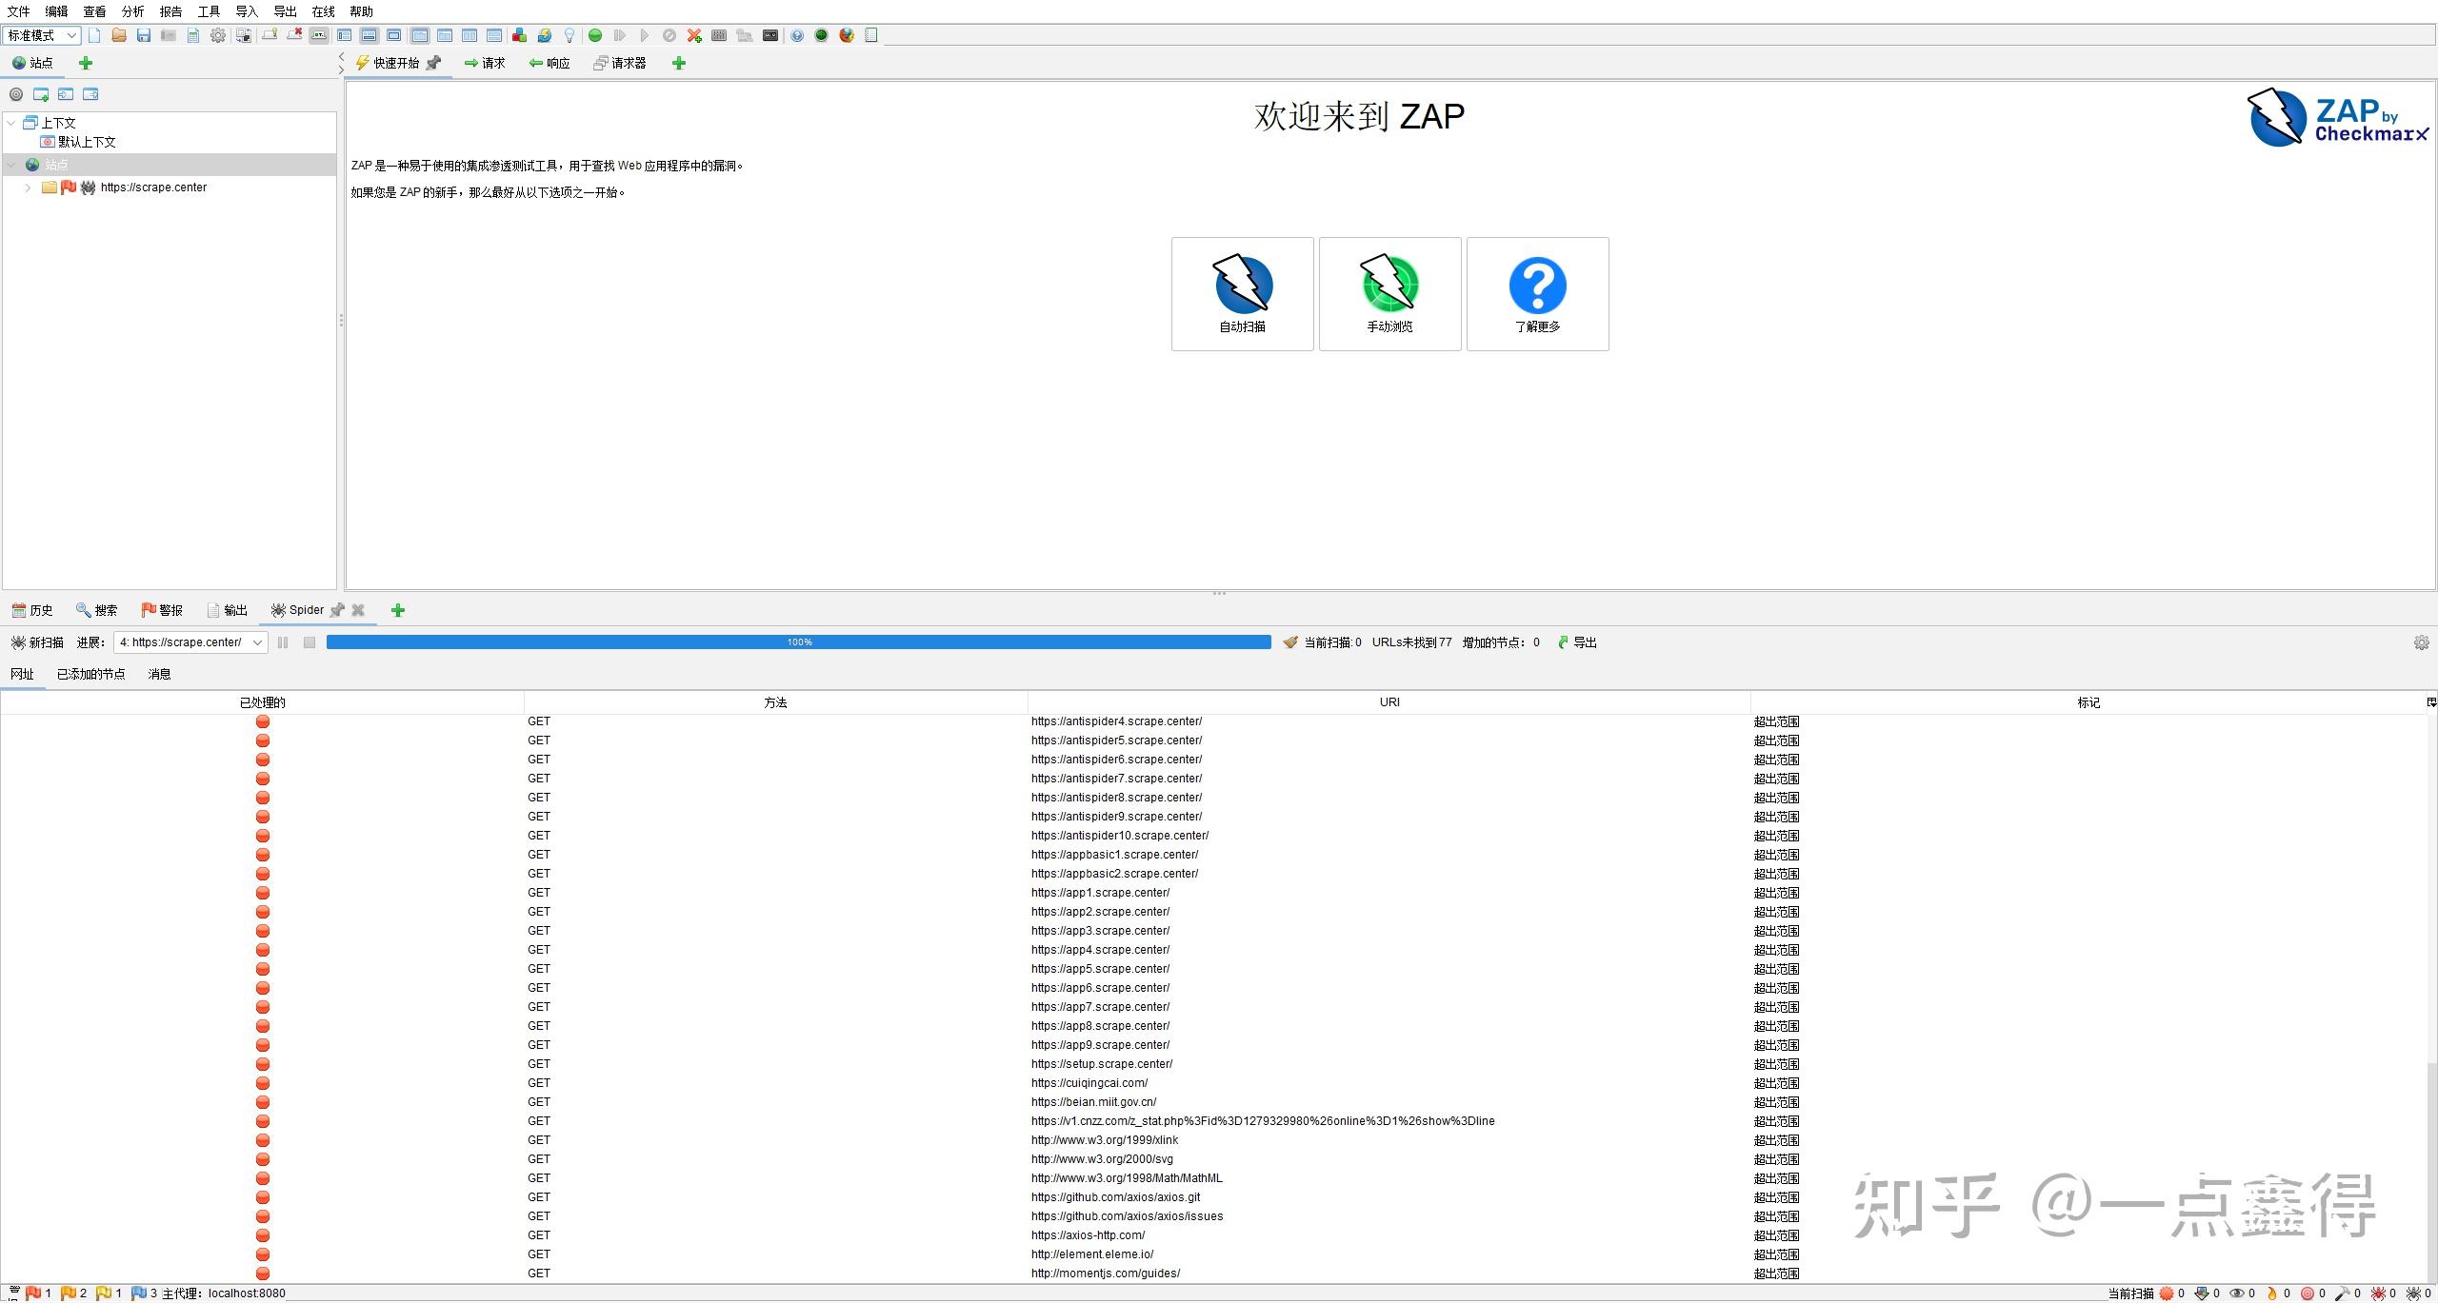Click the 自动扫描 option
2438x1303 pixels.
1241,293
